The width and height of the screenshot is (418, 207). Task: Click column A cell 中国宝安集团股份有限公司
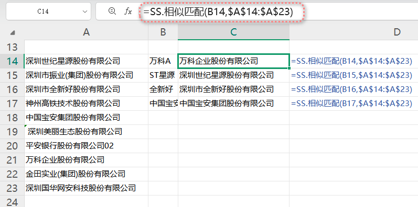(x=86, y=118)
